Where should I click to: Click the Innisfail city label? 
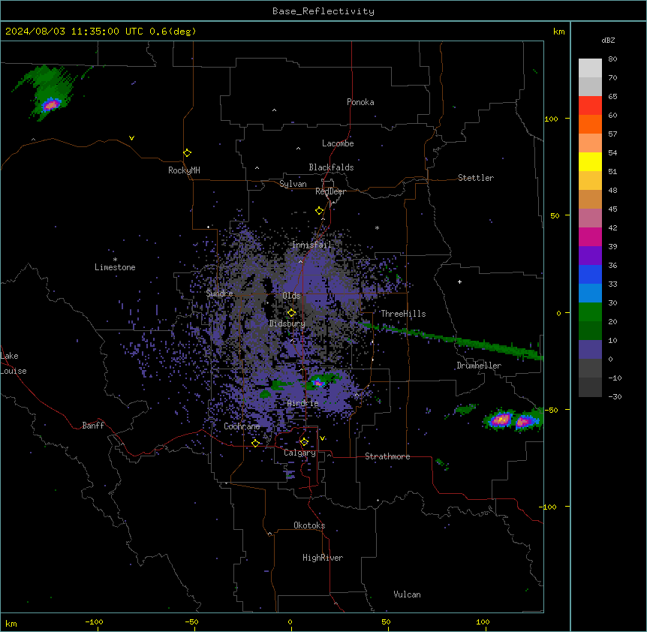pos(311,245)
